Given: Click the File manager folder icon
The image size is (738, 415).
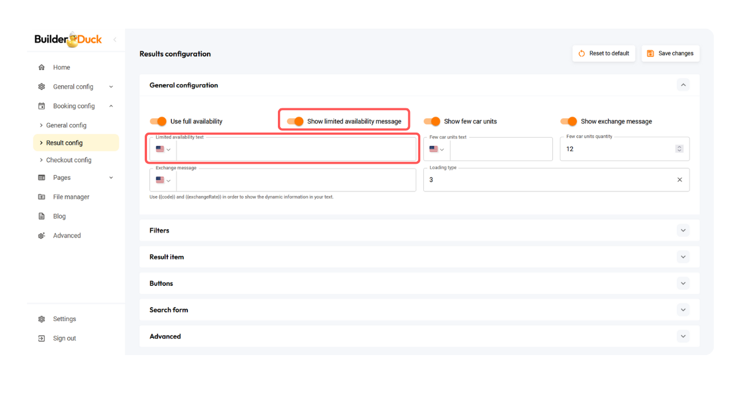Looking at the screenshot, I should [42, 197].
